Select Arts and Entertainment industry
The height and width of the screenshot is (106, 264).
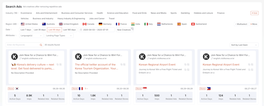coord(47,13)
